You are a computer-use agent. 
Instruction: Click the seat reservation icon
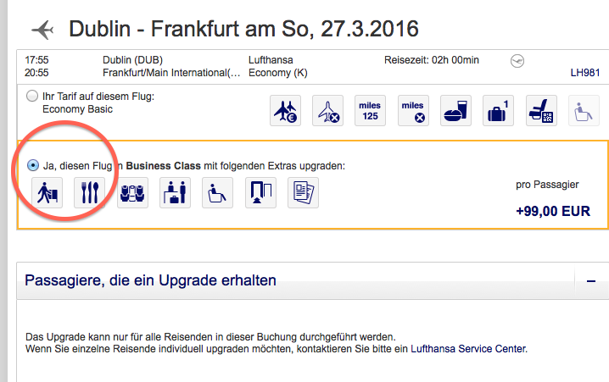click(x=539, y=110)
